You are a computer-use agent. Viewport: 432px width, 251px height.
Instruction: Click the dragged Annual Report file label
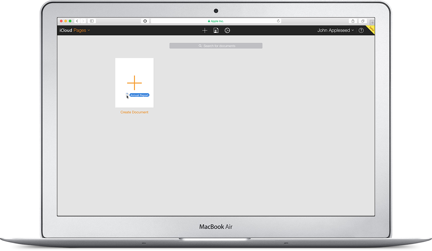[139, 95]
